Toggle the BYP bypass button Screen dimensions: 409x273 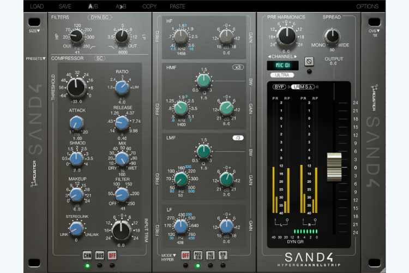279,87
